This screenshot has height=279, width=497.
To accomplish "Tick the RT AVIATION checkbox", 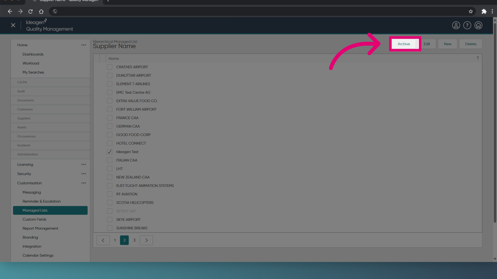I will 110,194.
